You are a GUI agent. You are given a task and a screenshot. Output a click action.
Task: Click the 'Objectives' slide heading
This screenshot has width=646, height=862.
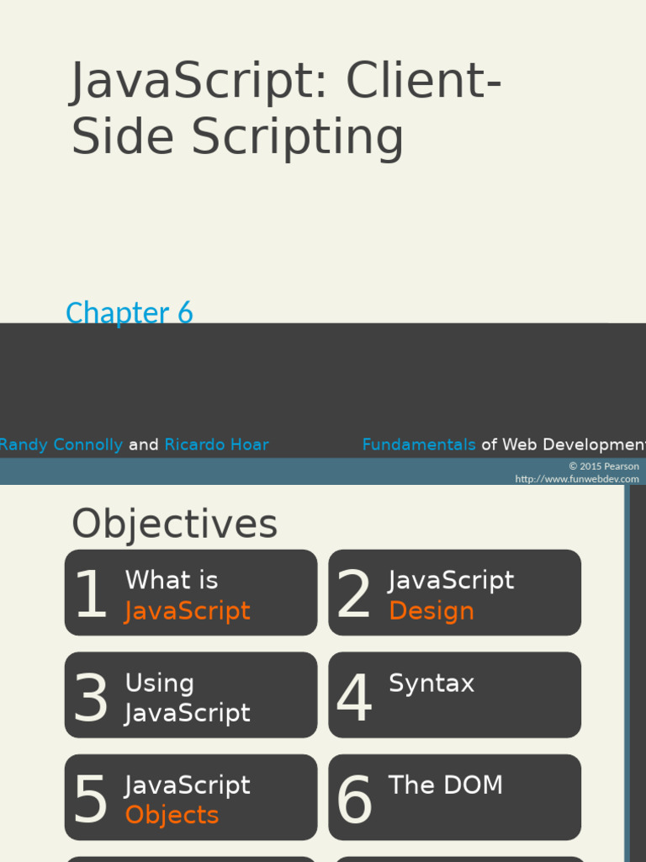(x=174, y=524)
